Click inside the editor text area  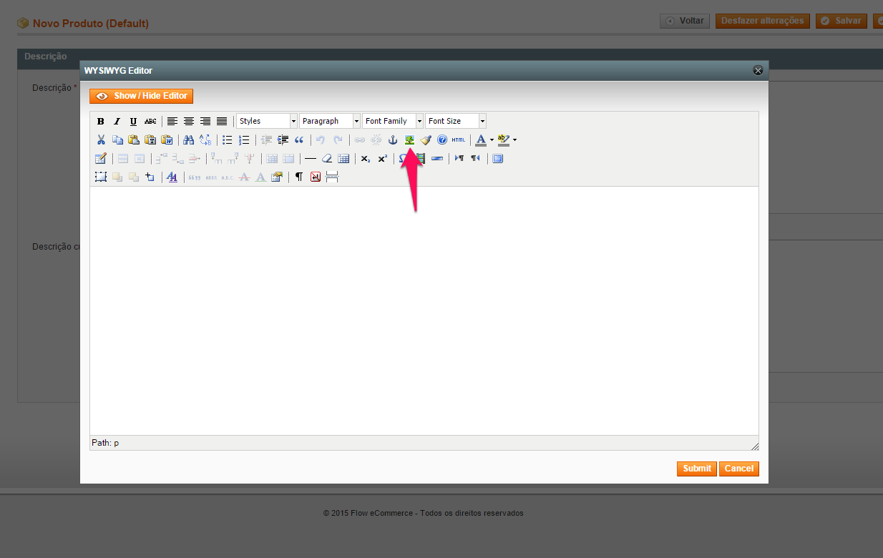click(x=424, y=310)
